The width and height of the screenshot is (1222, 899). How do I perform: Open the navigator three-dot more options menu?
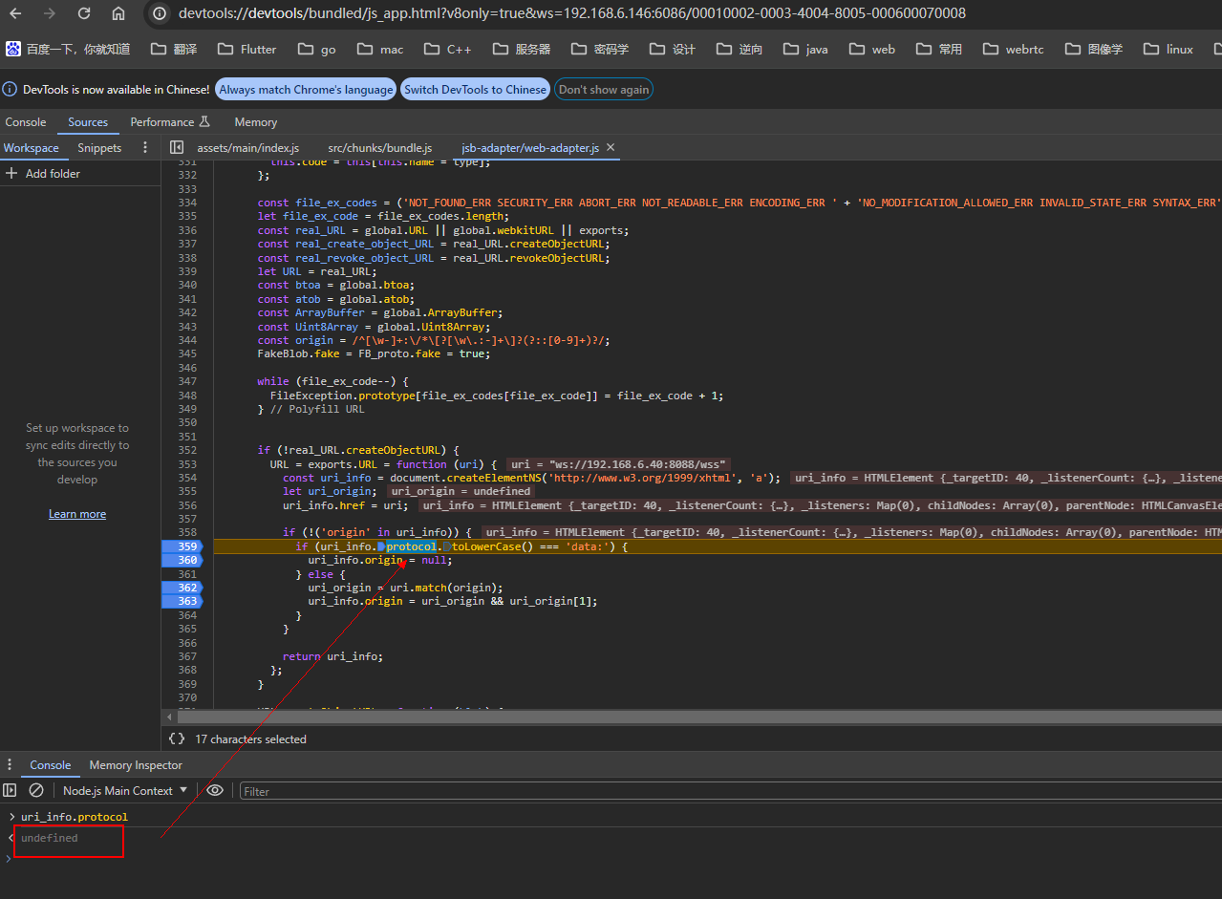pos(145,147)
